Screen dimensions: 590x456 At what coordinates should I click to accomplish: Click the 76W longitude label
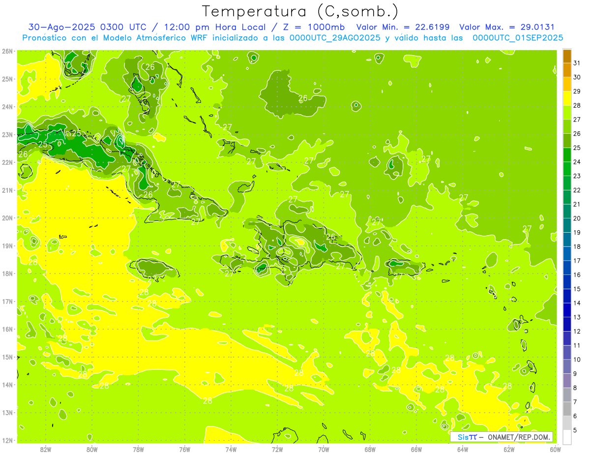pos(185,449)
